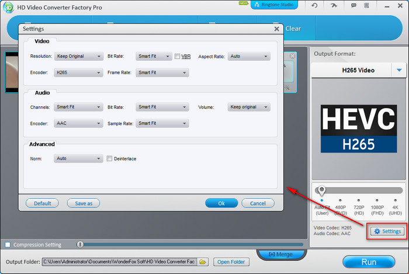Click the Open Folder button
The height and width of the screenshot is (274, 409).
[x=231, y=262]
